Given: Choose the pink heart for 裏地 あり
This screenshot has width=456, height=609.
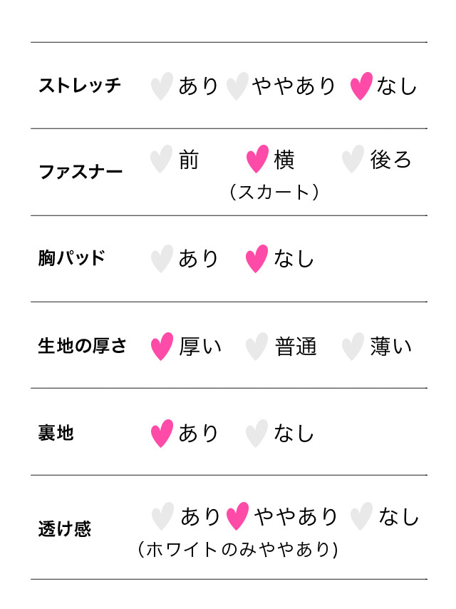Looking at the screenshot, I should (162, 434).
